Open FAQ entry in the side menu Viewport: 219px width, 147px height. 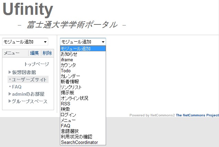[x=17, y=87]
